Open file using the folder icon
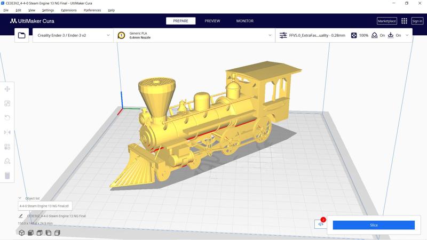The height and width of the screenshot is (240, 427). tap(21, 35)
